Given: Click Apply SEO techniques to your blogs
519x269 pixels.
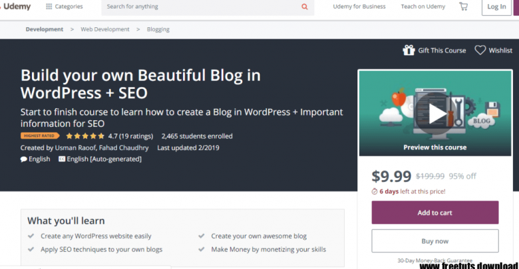Looking at the screenshot, I should (102, 250).
